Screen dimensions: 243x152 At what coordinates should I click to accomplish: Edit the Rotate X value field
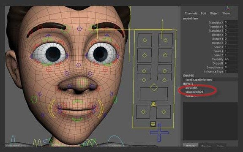point(231,35)
